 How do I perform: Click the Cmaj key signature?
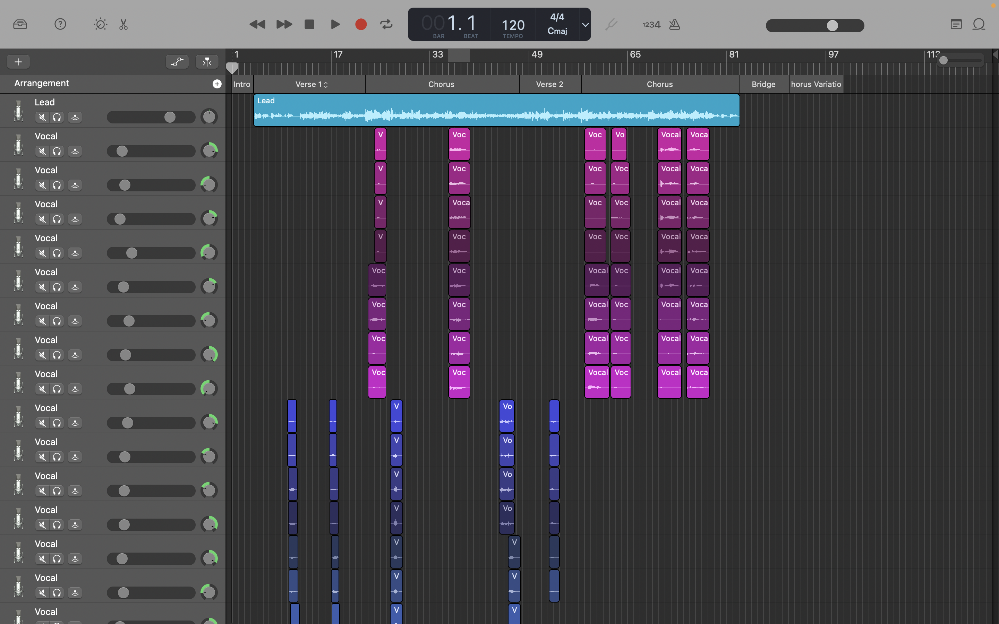pyautogui.click(x=557, y=31)
